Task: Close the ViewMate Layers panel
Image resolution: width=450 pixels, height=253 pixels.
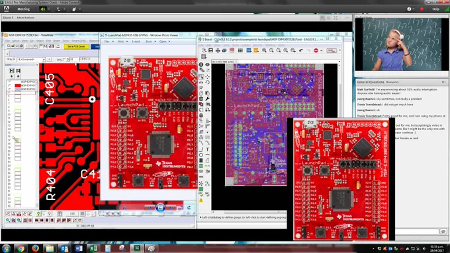Action: click(x=37, y=65)
